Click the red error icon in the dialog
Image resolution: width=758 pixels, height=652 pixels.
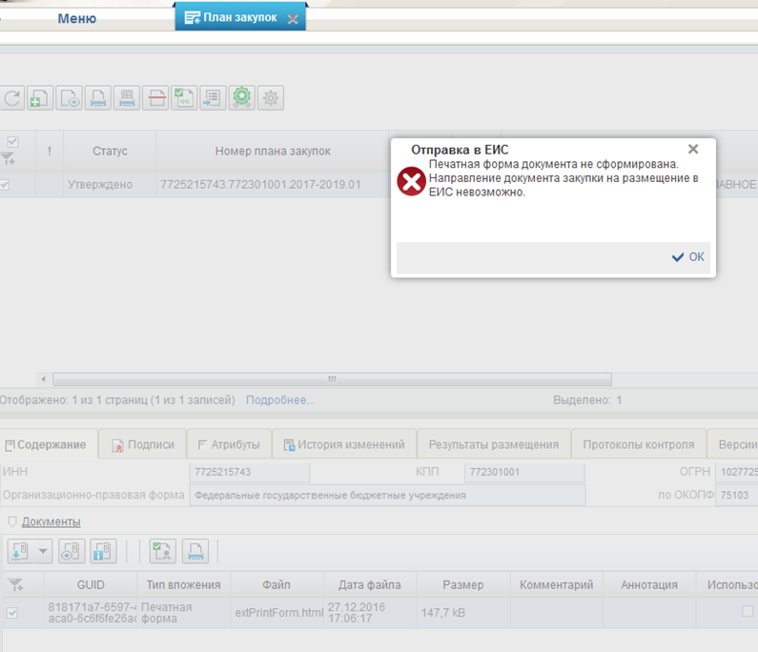pos(411,181)
